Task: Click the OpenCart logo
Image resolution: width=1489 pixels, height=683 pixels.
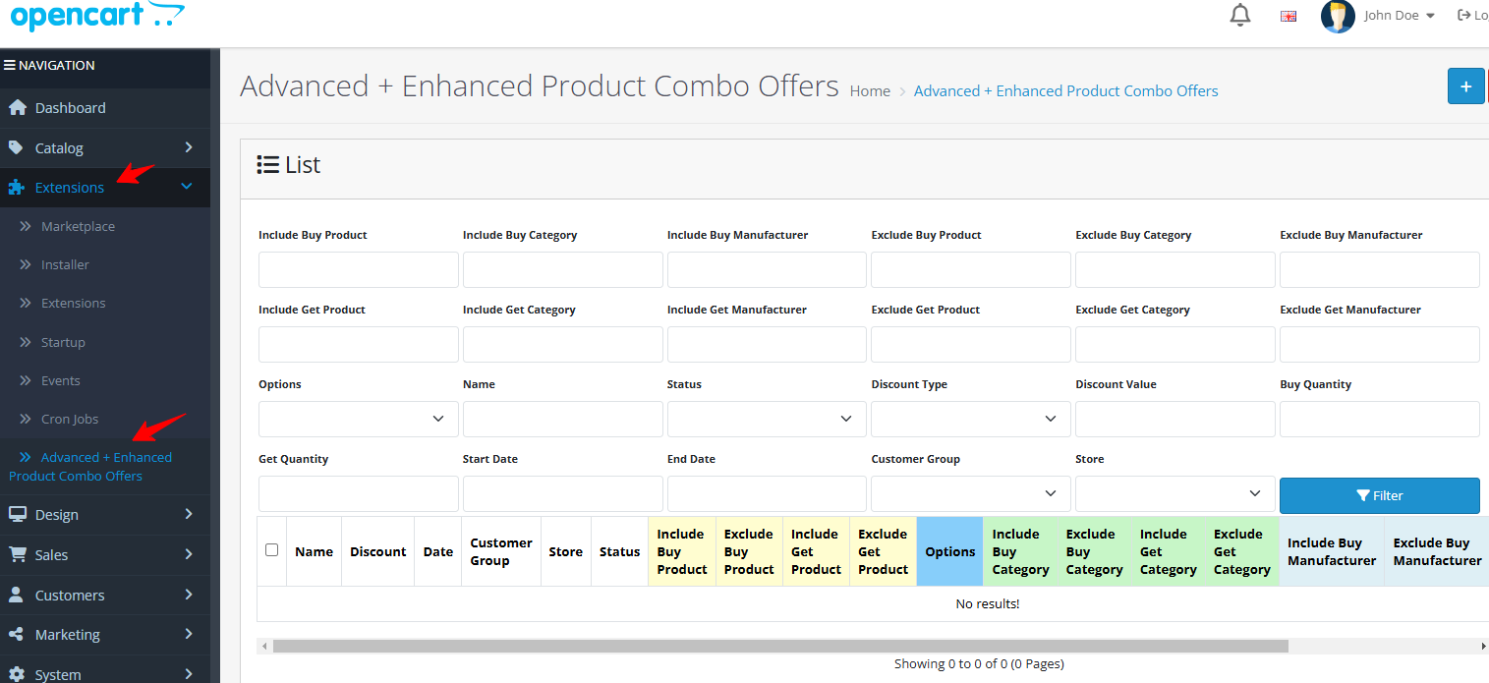Action: [x=97, y=15]
